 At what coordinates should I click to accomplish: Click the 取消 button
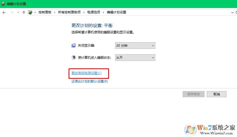point(217,94)
